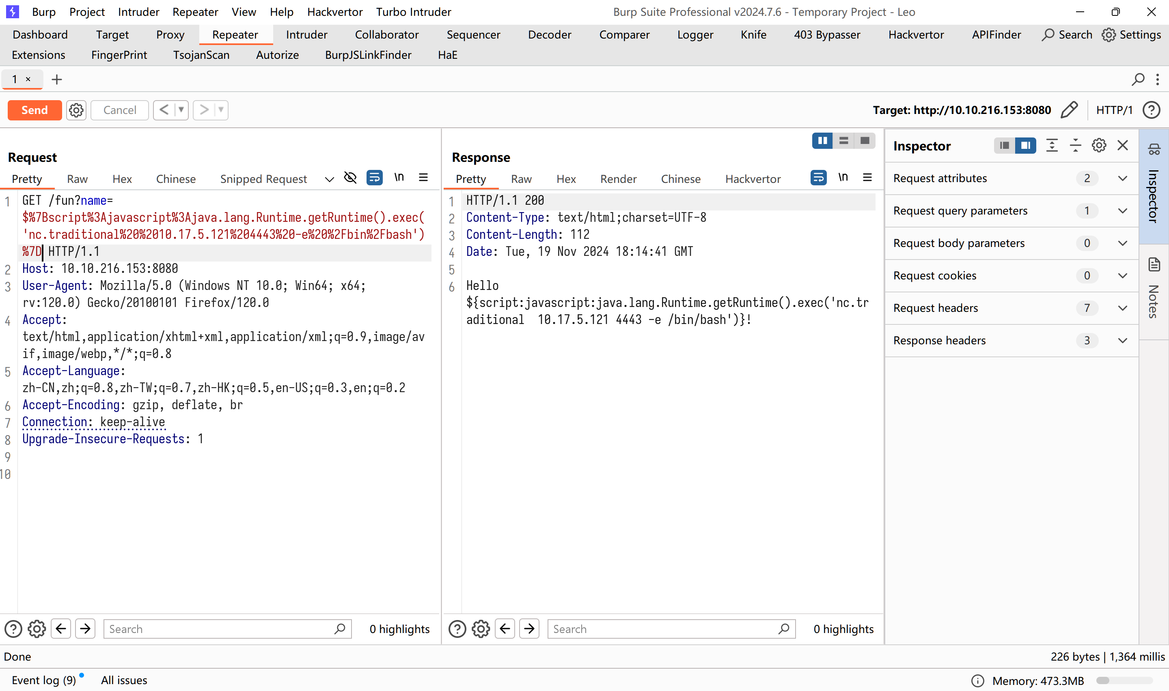
Task: Expand all Inspector sections icon
Action: [1052, 146]
